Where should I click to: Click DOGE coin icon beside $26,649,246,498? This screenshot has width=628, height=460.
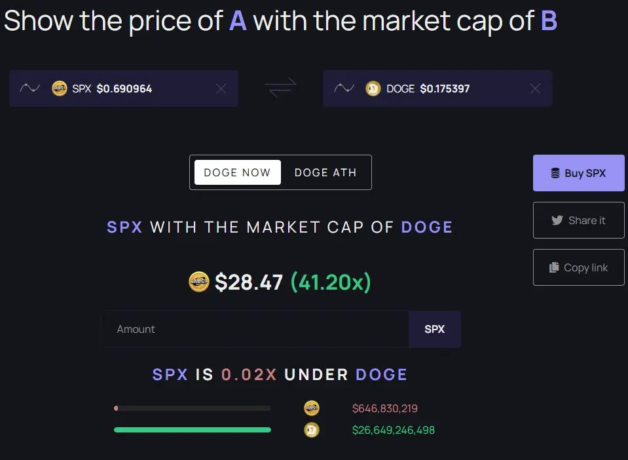(x=312, y=431)
